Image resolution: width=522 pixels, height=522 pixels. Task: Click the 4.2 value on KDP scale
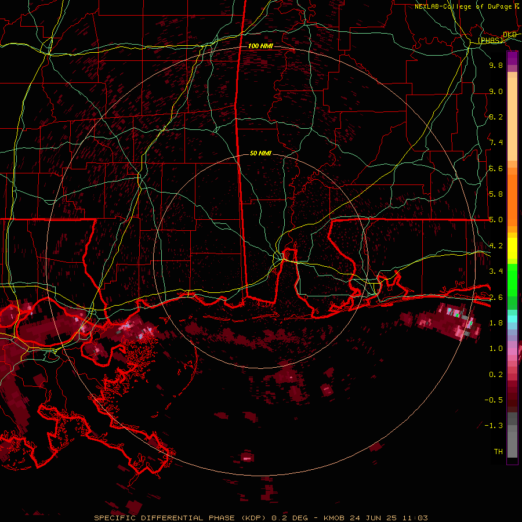pos(496,246)
